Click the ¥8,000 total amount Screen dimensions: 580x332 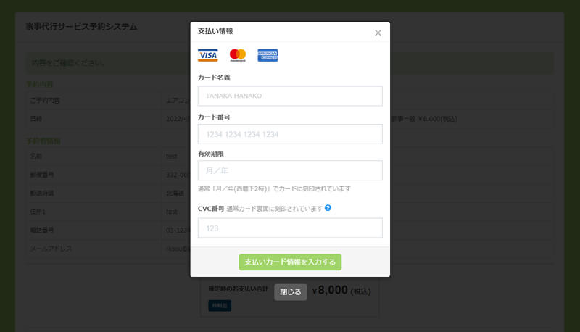(333, 291)
